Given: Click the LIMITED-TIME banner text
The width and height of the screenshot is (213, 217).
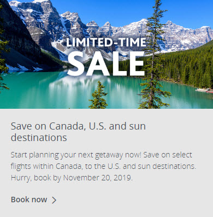Looking at the screenshot, I should coord(106,42).
